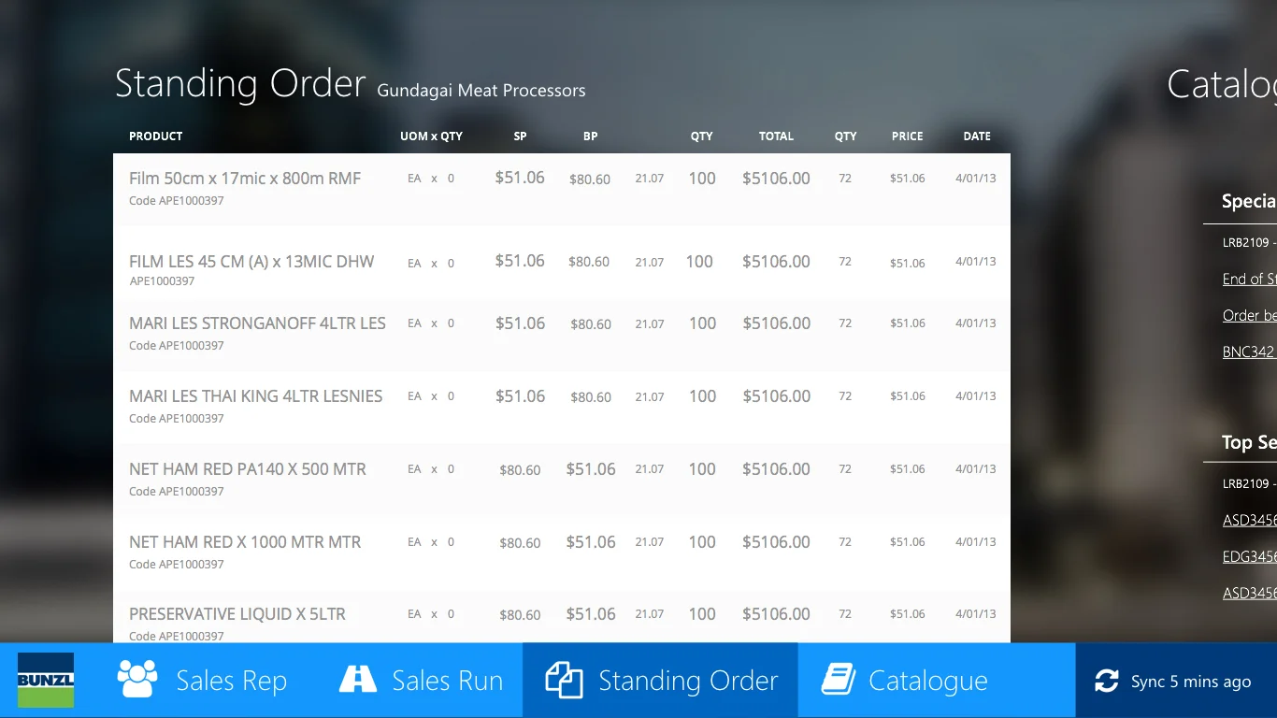Go to the Catalogue tab
The width and height of the screenshot is (1277, 718).
(x=937, y=680)
